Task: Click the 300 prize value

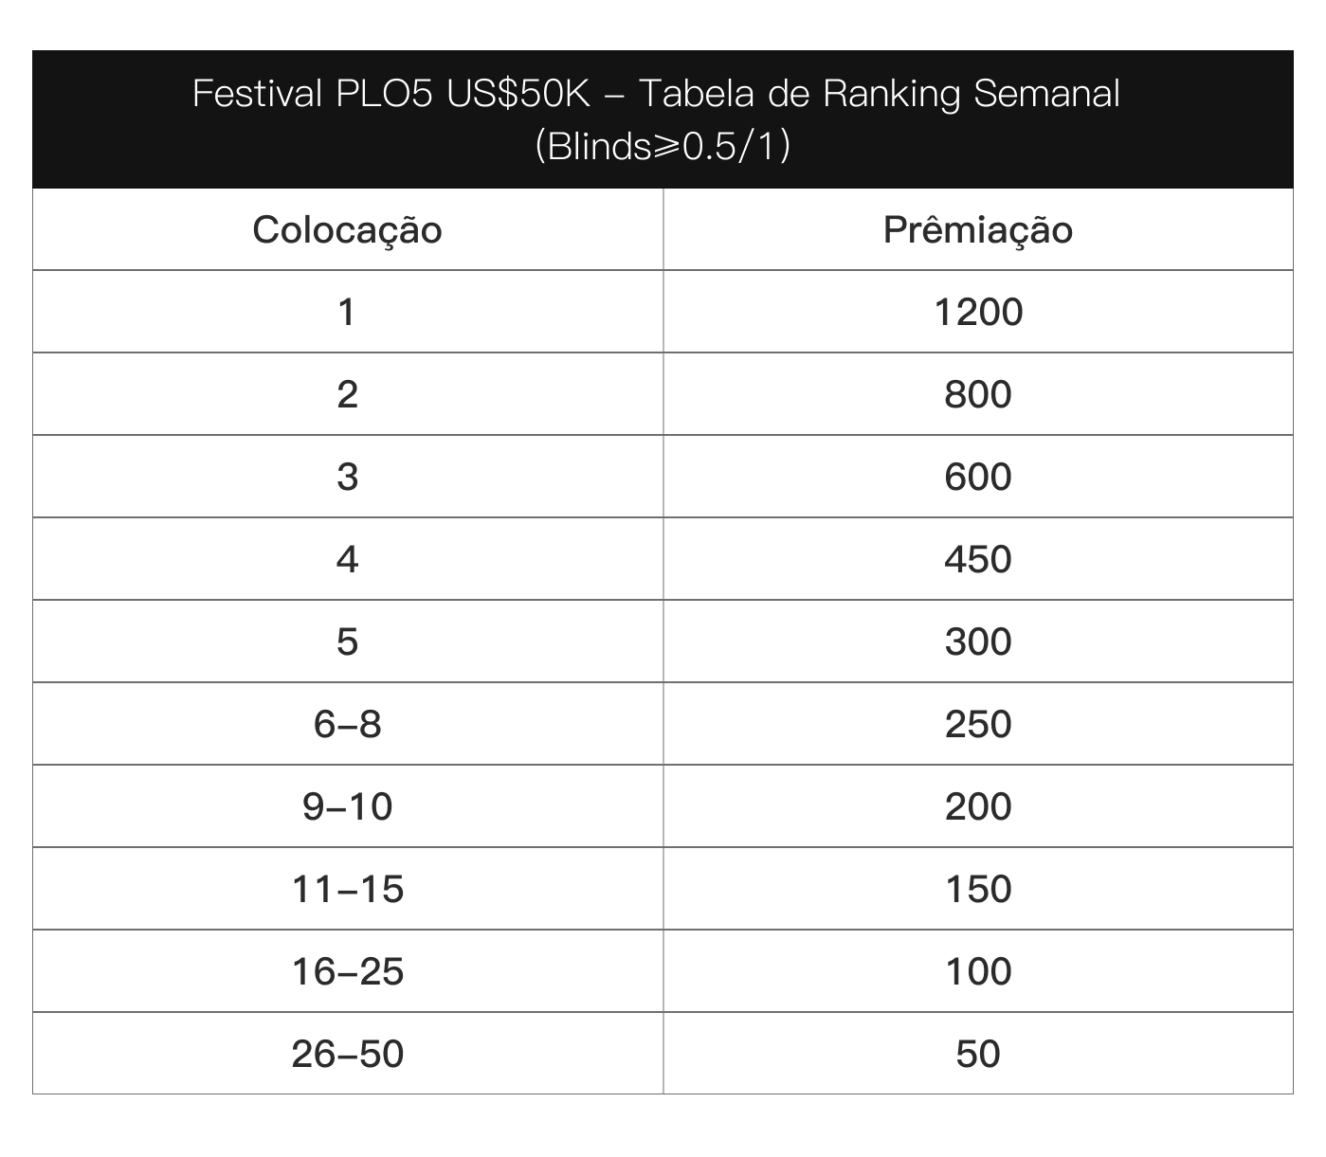Action: pyautogui.click(x=978, y=642)
